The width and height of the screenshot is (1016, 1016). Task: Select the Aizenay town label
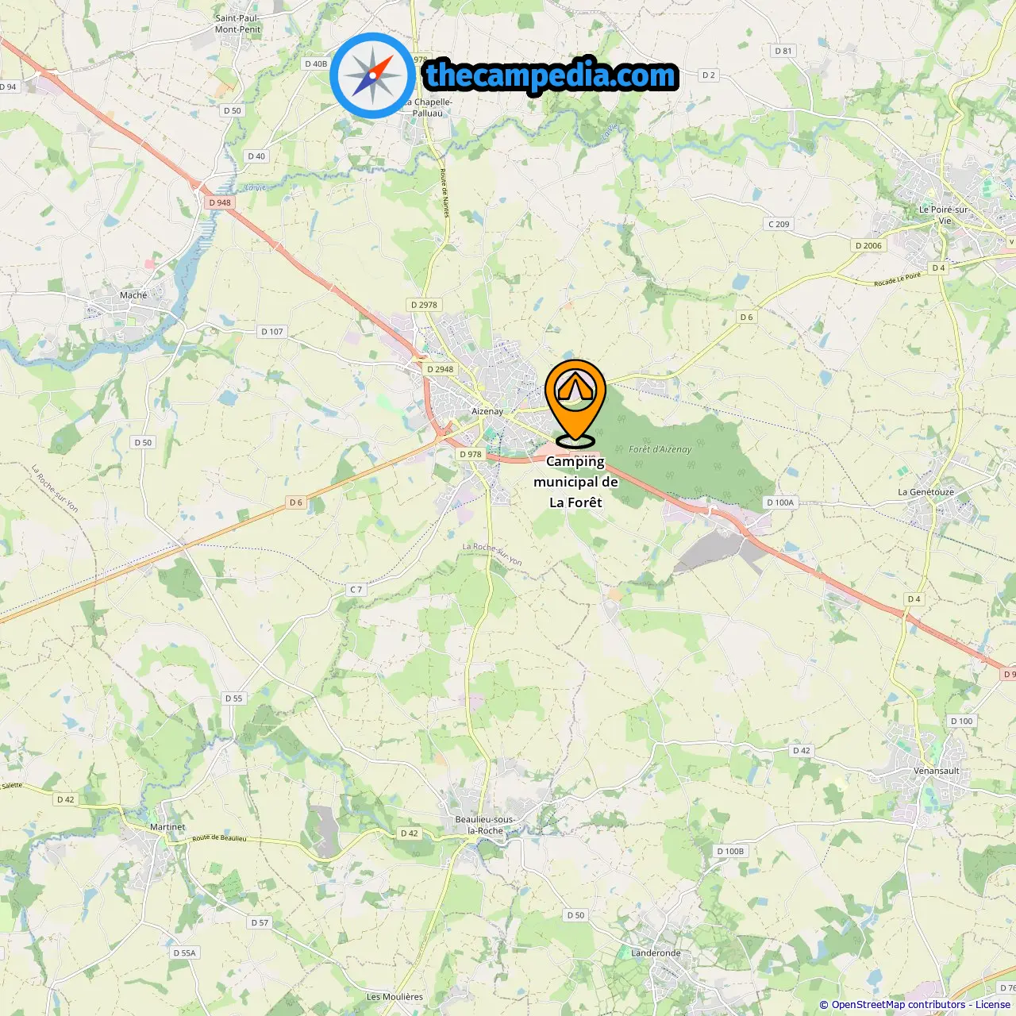click(x=487, y=411)
